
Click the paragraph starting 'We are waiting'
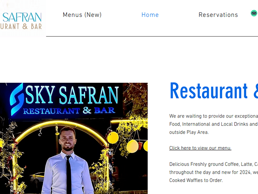coord(214,124)
